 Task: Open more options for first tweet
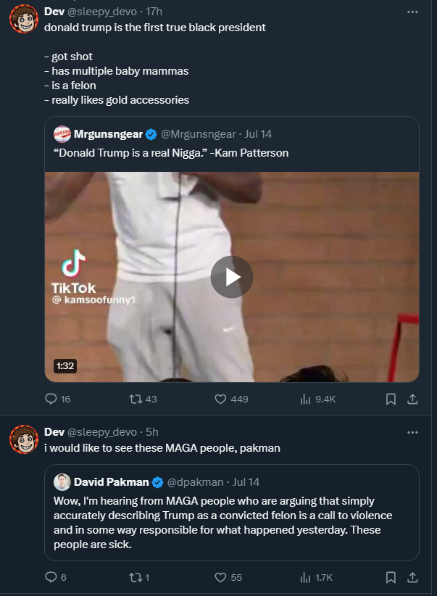tap(412, 12)
